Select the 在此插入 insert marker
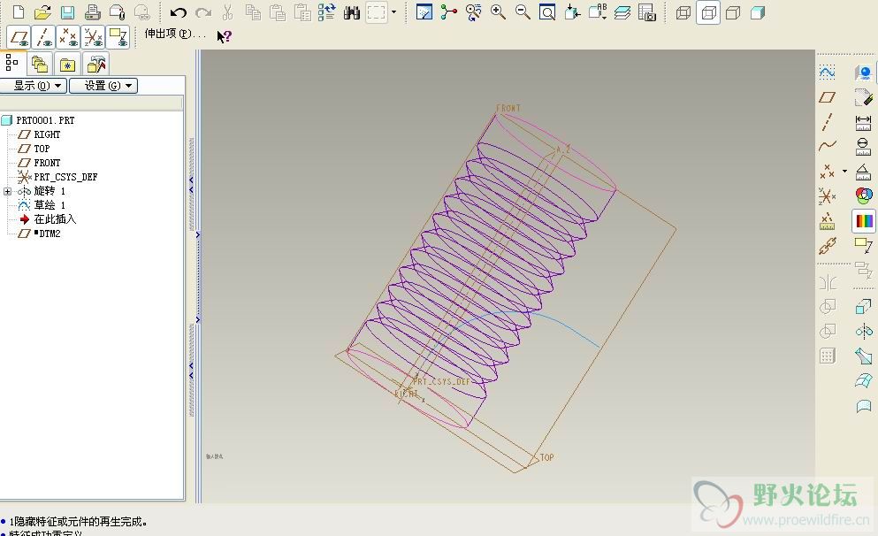This screenshot has width=878, height=536. [x=55, y=219]
